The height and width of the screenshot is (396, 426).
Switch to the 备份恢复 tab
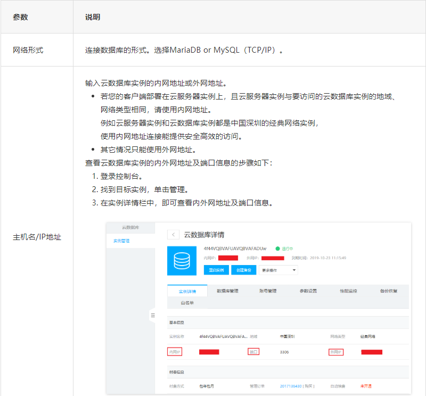[388, 291]
